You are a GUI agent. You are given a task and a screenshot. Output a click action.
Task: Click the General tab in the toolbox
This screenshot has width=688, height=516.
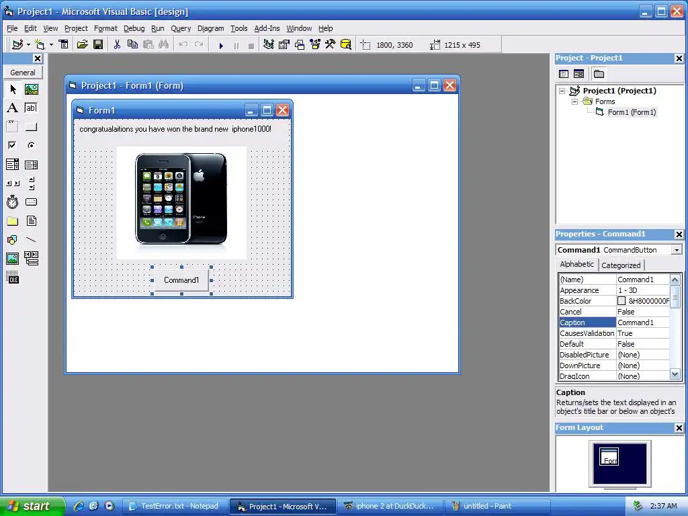pyautogui.click(x=23, y=73)
